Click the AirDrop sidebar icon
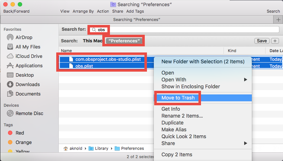This screenshot has height=161, width=283. coord(10,37)
